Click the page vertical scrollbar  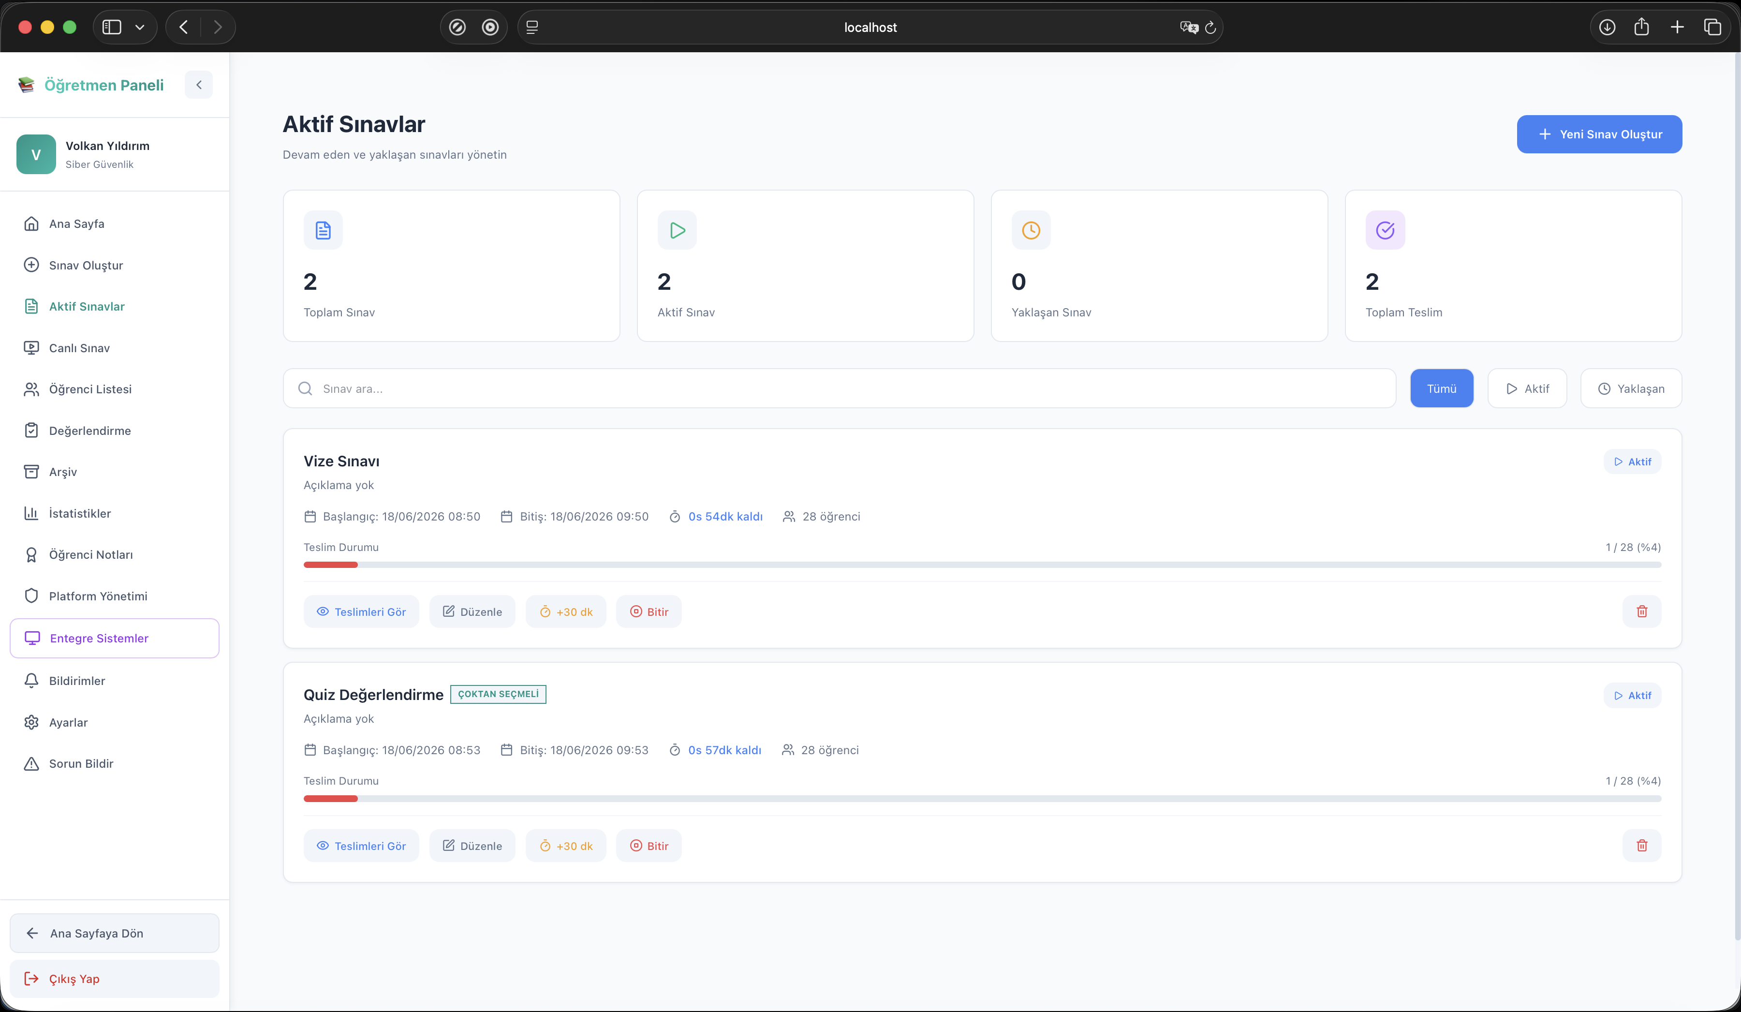1737,496
